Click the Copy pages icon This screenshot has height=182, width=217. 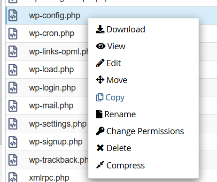point(100,97)
